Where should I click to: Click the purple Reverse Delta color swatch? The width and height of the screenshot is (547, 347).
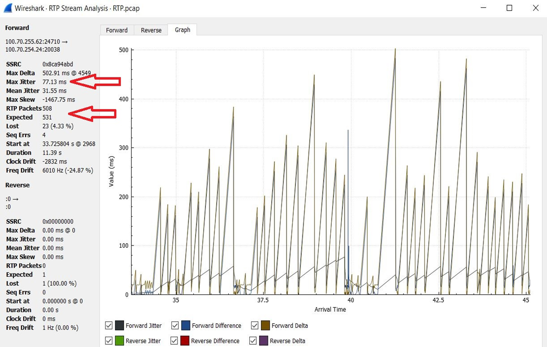point(263,341)
